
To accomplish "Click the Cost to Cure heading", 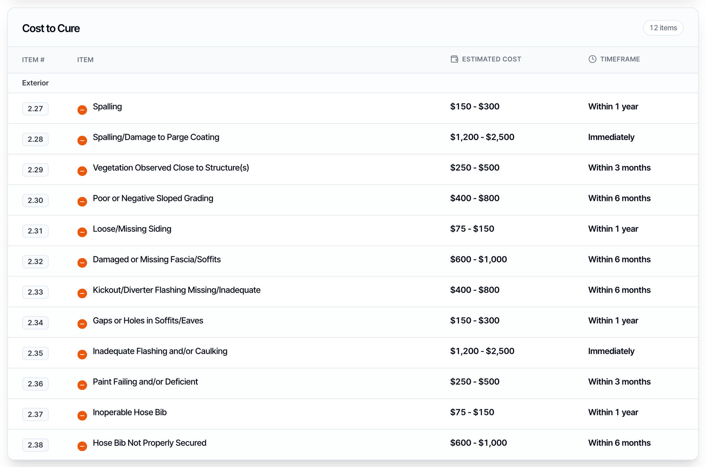I will point(51,28).
